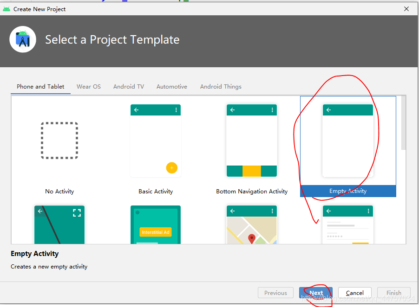Open the Android Things tab
This screenshot has height=307, width=419.
click(221, 86)
